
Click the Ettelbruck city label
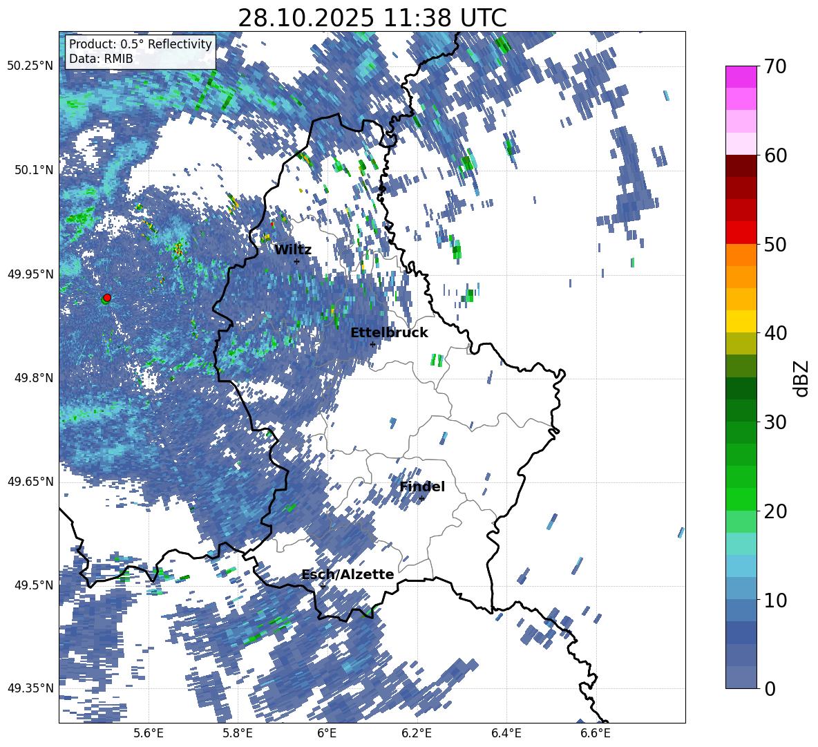(x=389, y=333)
